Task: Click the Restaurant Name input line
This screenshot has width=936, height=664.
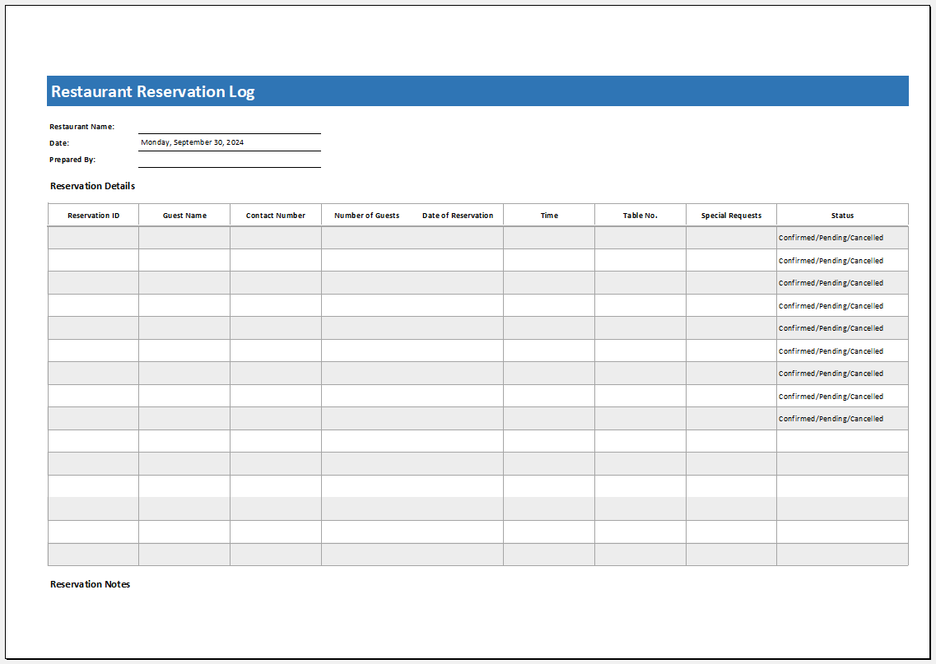Action: (230, 126)
